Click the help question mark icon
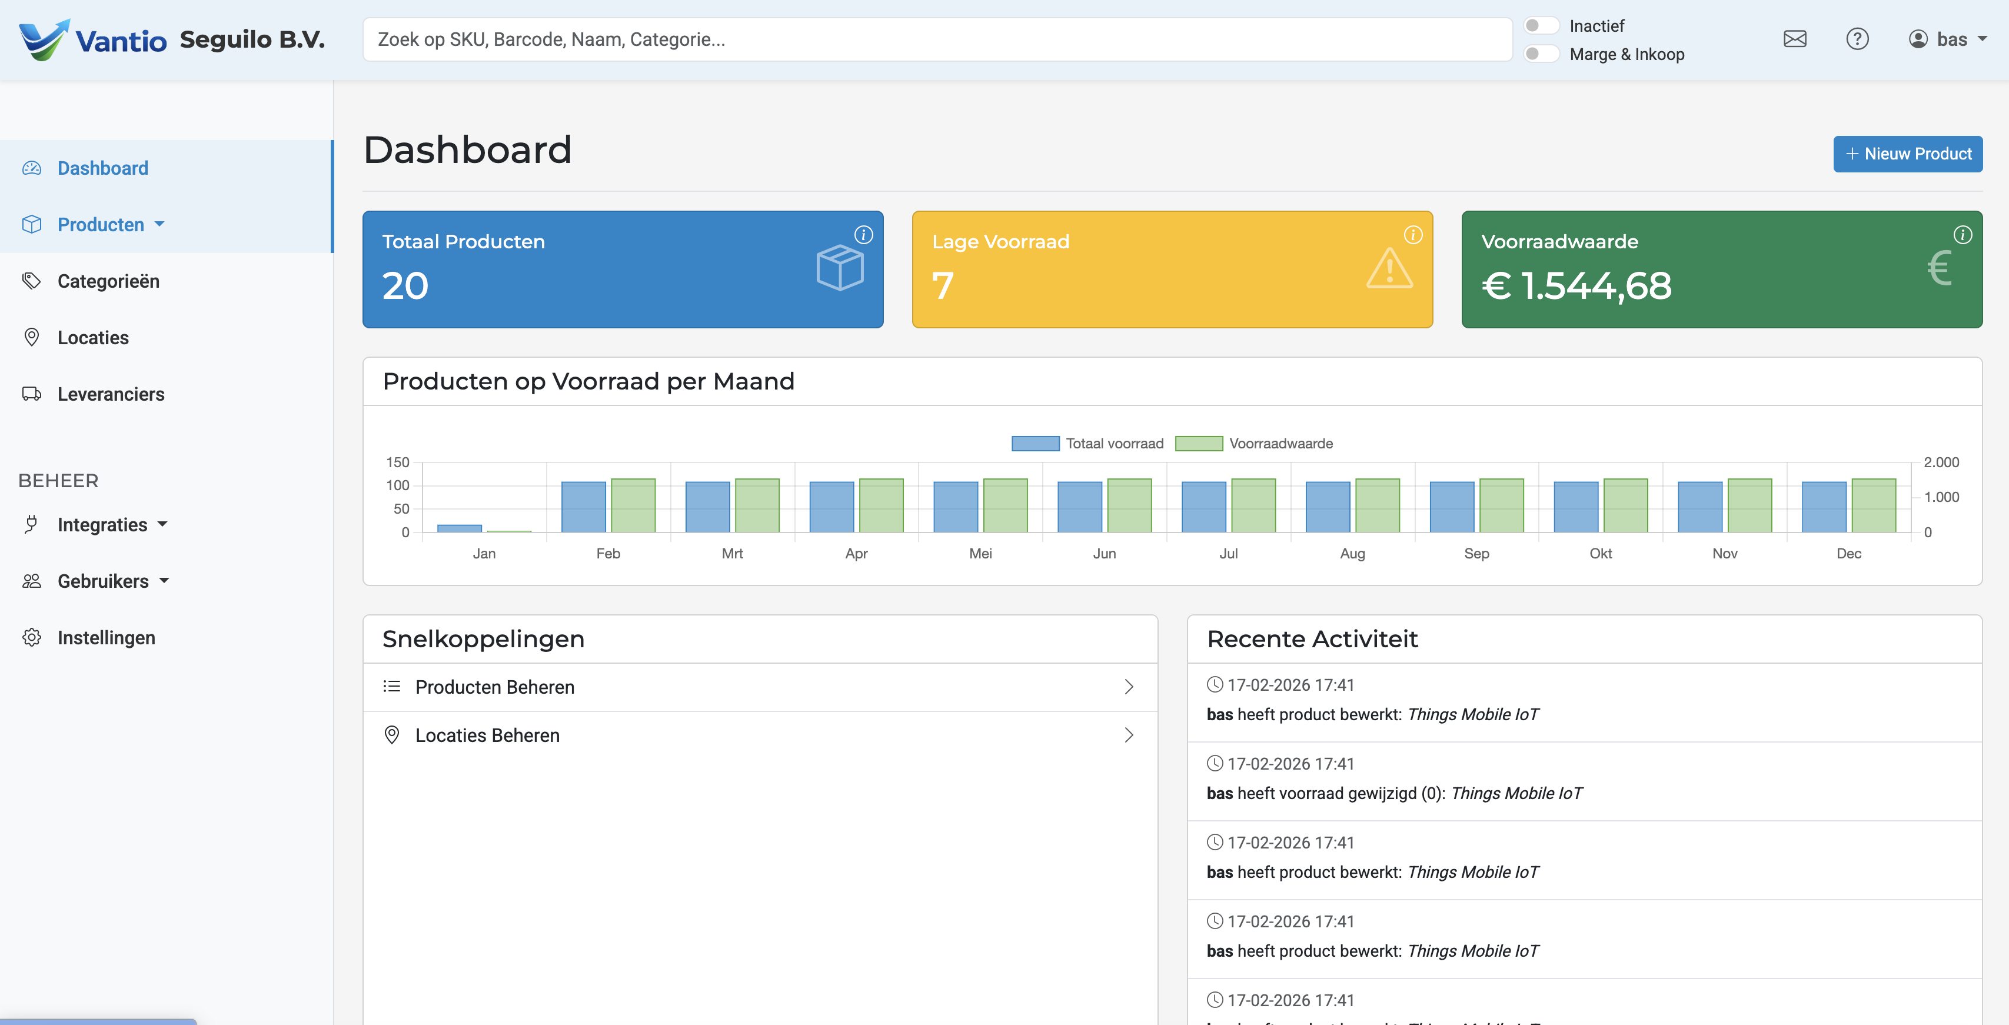The height and width of the screenshot is (1025, 2009). (x=1857, y=39)
